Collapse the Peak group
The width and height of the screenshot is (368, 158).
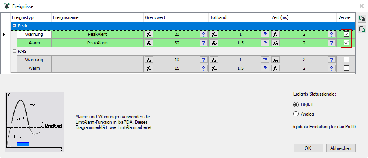point(14,26)
